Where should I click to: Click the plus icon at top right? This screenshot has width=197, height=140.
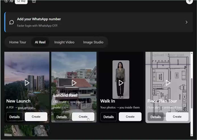(189, 1)
